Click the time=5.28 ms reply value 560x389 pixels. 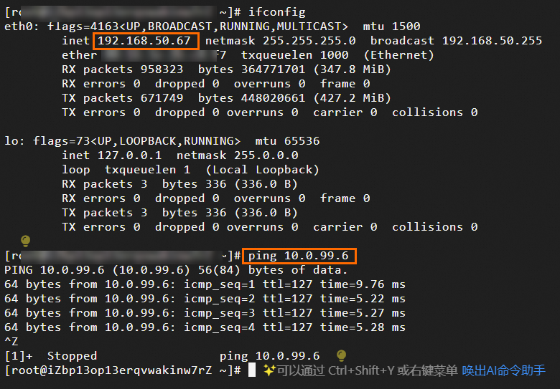coord(363,327)
